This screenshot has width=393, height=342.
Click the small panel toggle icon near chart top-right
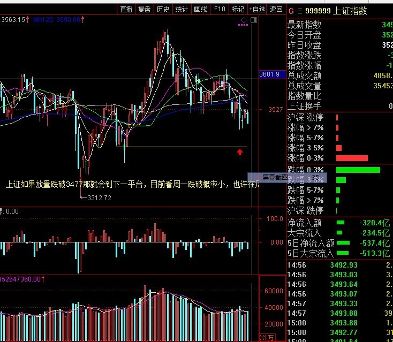(255, 20)
